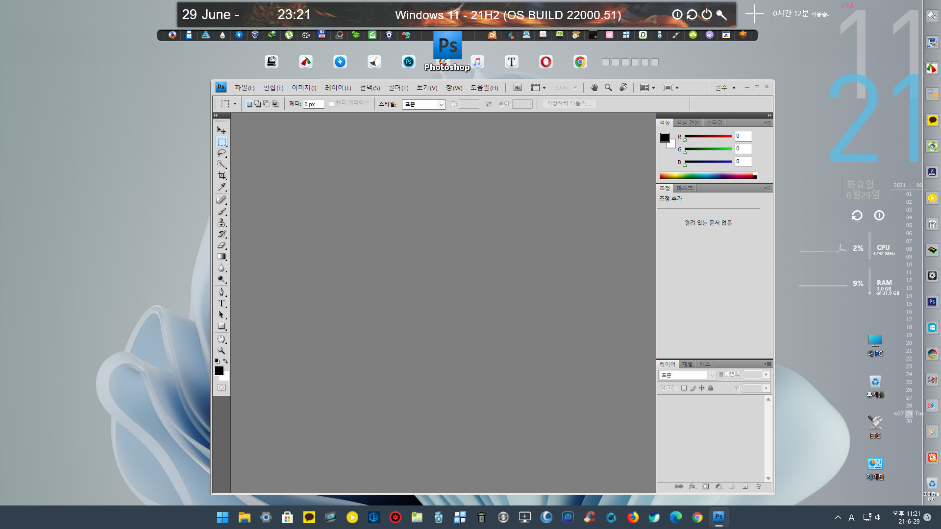Click the add layer mask icon
The image size is (941, 529).
pyautogui.click(x=705, y=486)
